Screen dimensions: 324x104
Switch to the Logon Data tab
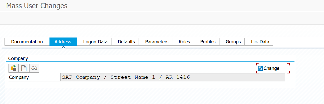[95, 42]
